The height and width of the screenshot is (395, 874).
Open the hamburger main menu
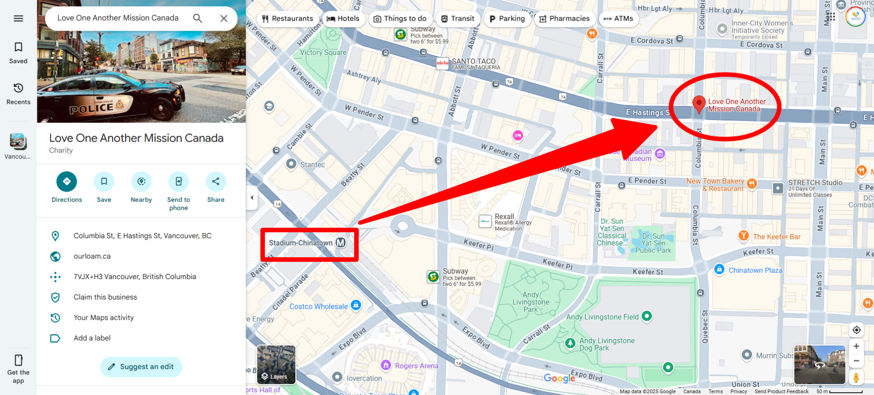(18, 18)
